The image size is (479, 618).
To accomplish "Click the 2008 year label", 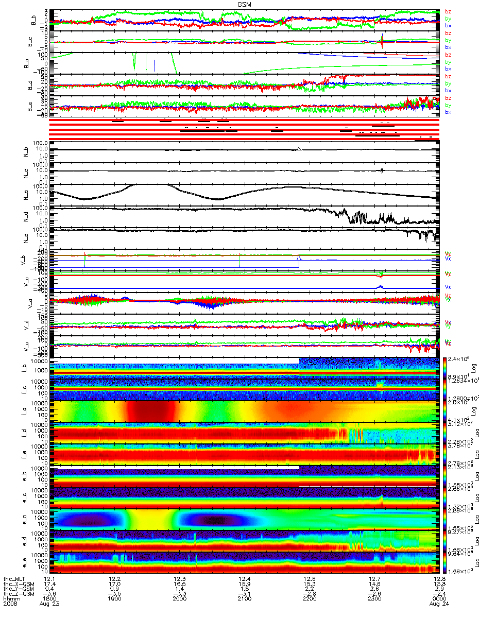I will click(x=9, y=604).
